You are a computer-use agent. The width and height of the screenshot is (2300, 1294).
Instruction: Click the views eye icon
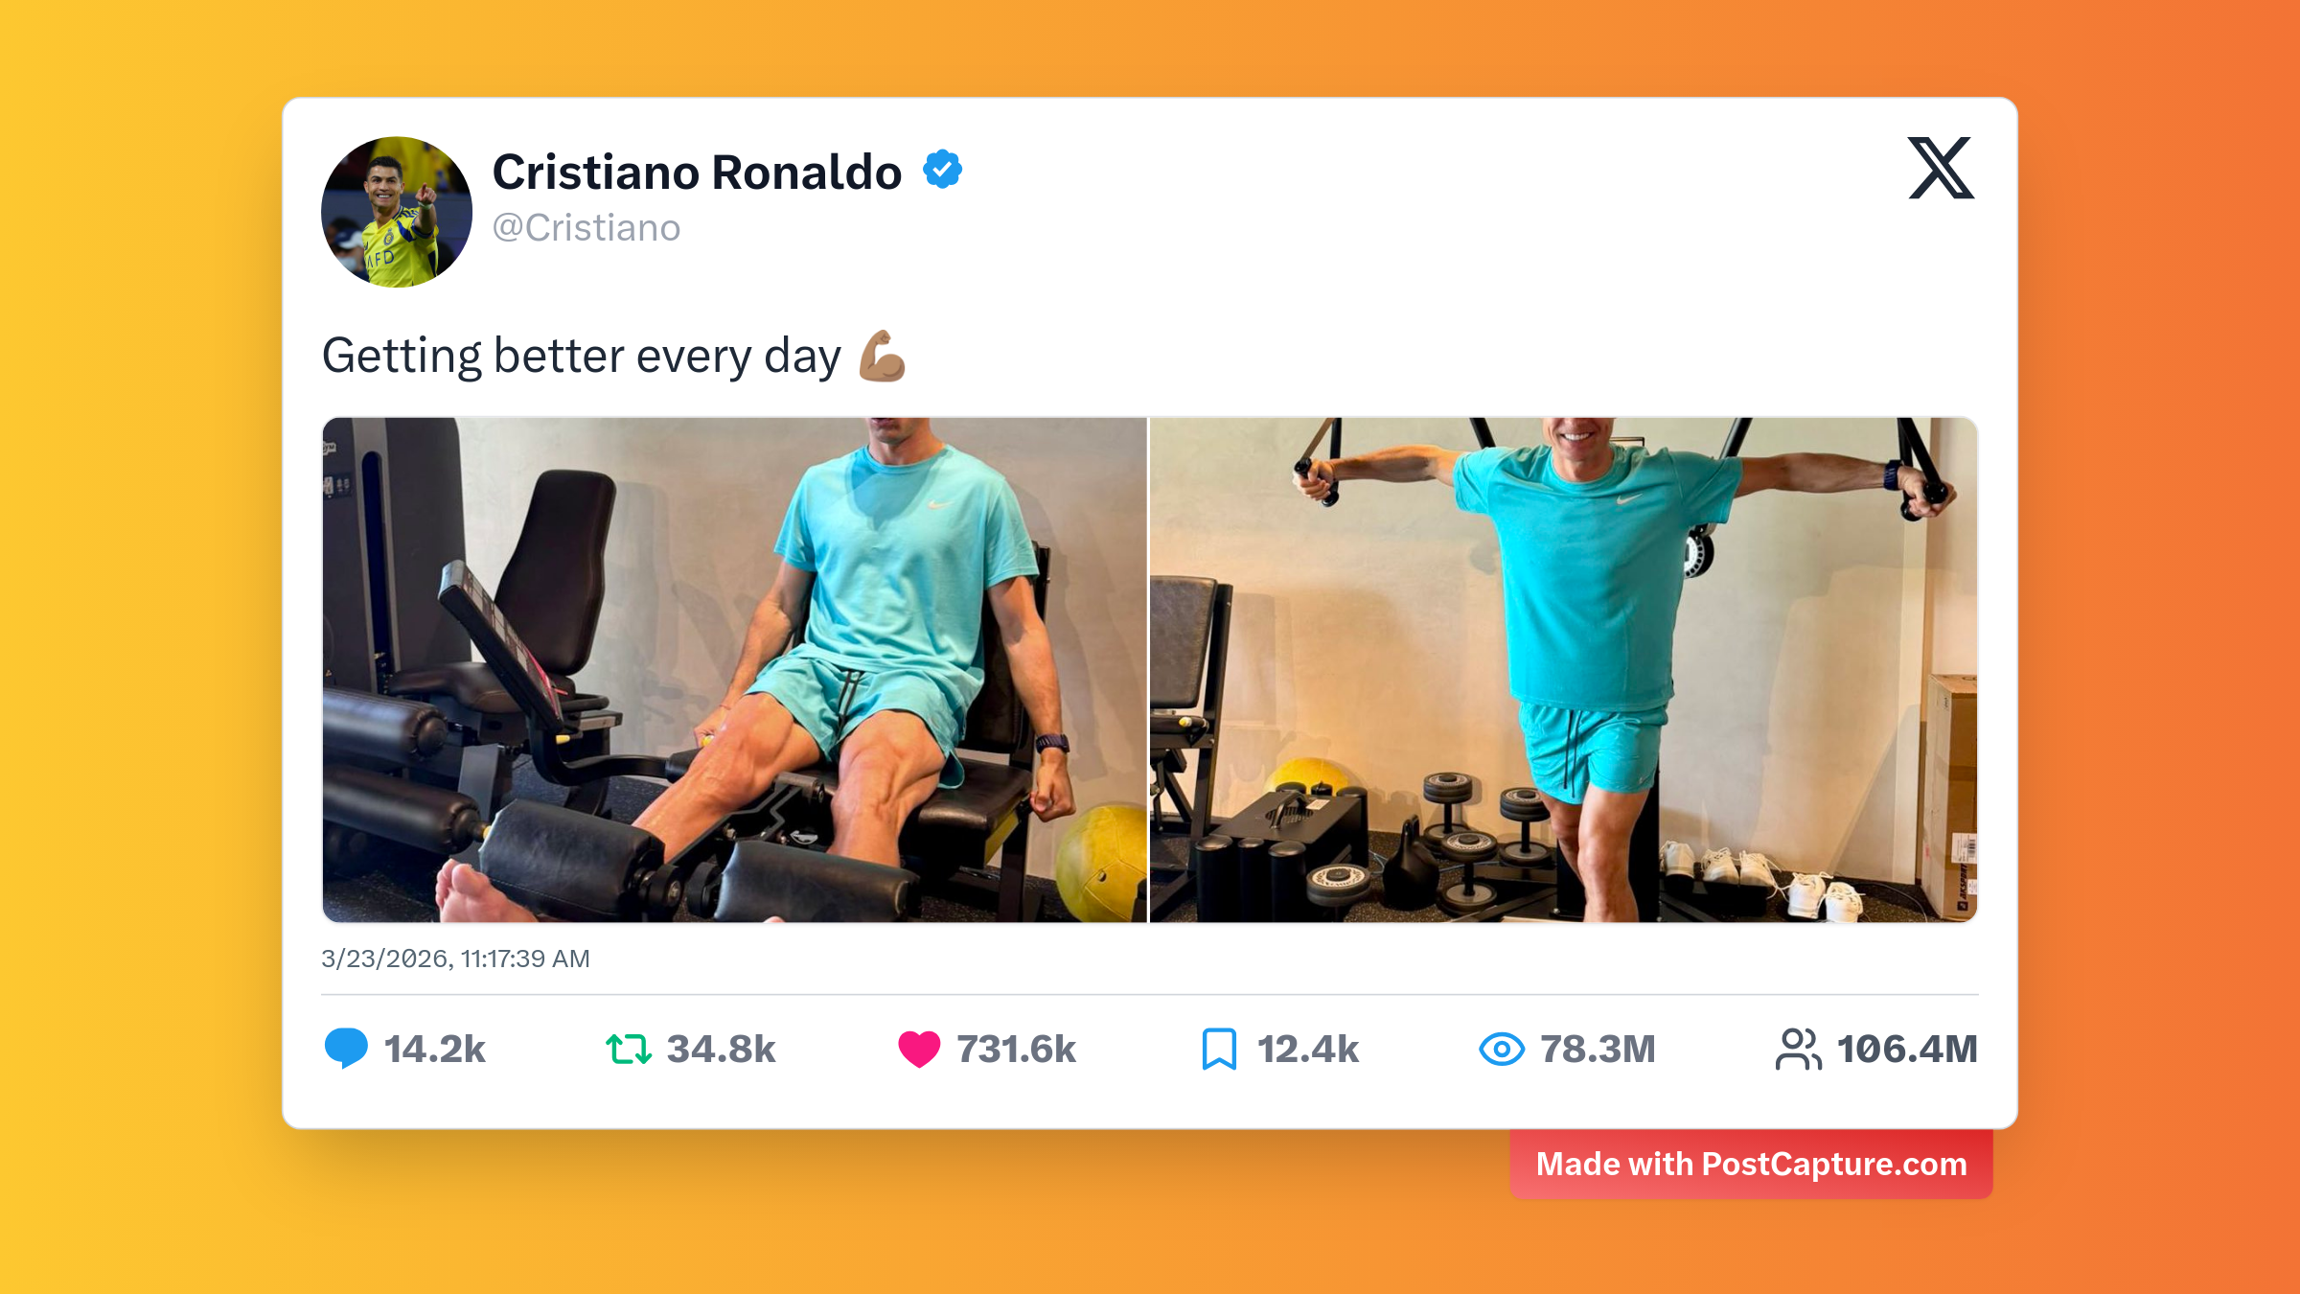1502,1050
